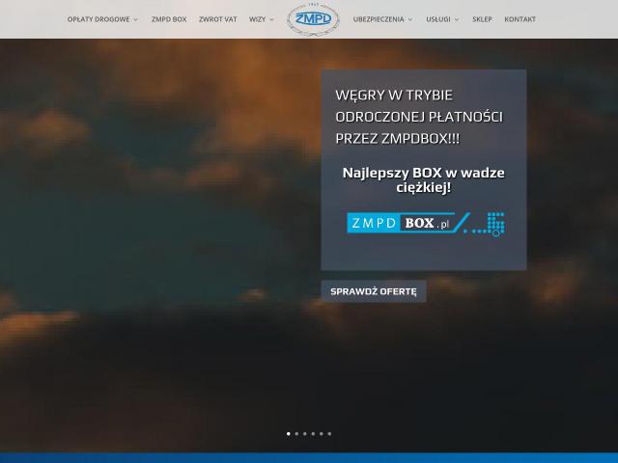The width and height of the screenshot is (618, 463).
Task: Select the sixth slide pagination dot
Action: pyautogui.click(x=329, y=434)
